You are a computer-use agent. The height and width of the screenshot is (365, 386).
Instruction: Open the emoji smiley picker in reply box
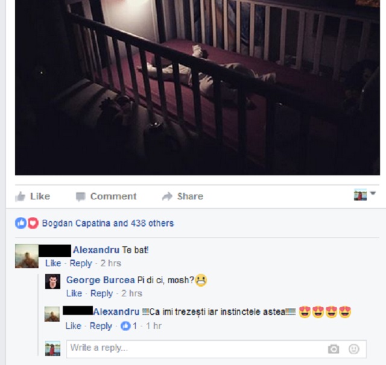tap(354, 349)
